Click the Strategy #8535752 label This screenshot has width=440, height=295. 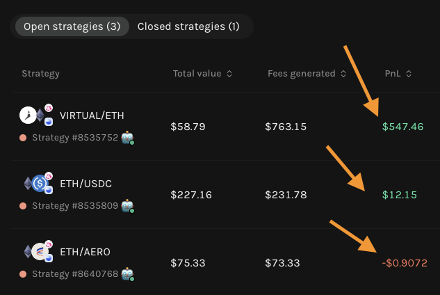(x=75, y=138)
